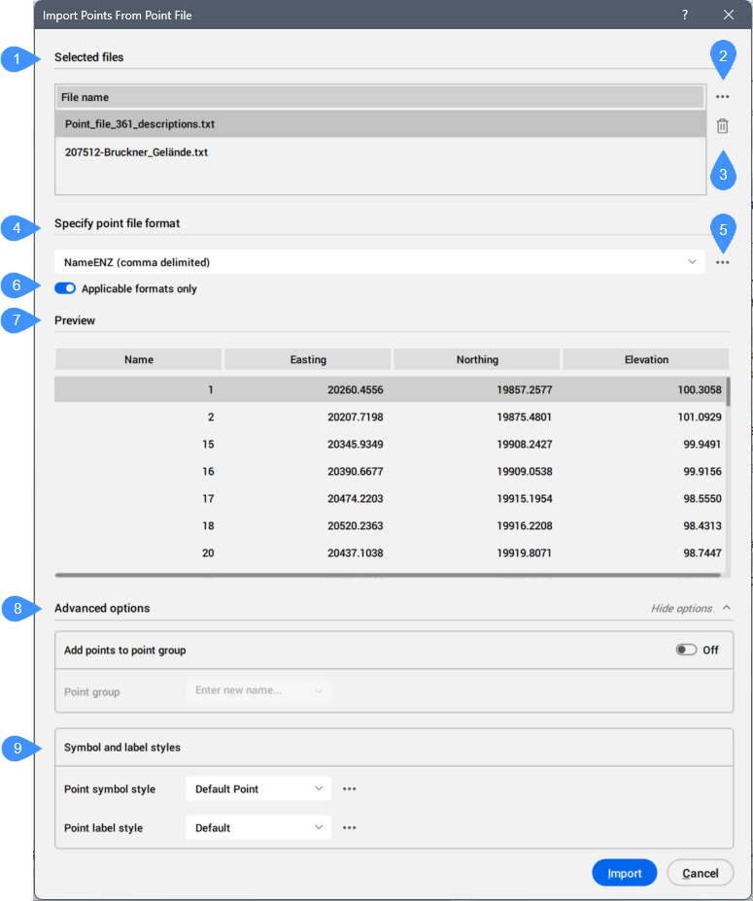This screenshot has width=753, height=901.
Task: Click the trash icon to remove file
Action: 722,126
